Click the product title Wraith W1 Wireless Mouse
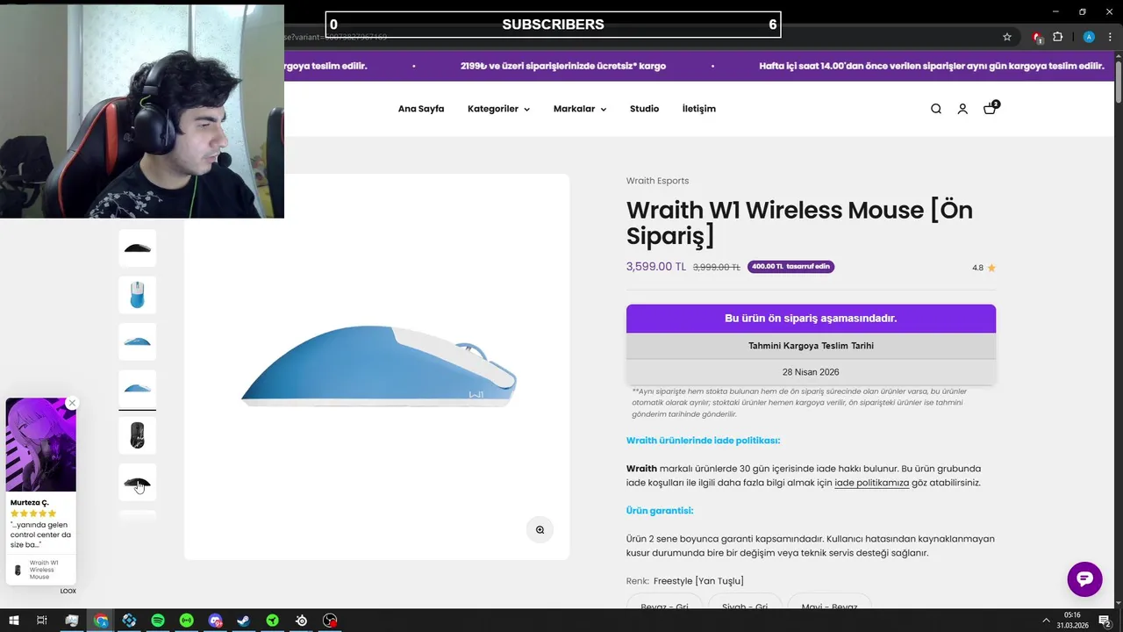Viewport: 1123px width, 632px height. click(x=799, y=222)
